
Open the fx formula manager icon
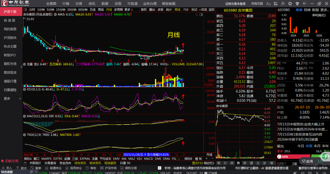click(x=283, y=3)
